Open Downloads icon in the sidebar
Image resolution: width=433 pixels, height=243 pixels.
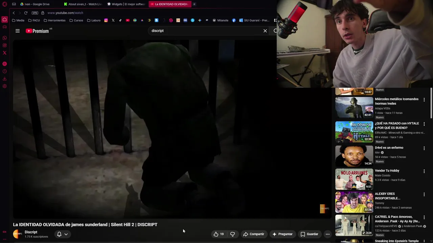click(x=4, y=79)
